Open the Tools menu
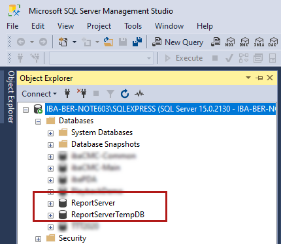 [x=133, y=26]
